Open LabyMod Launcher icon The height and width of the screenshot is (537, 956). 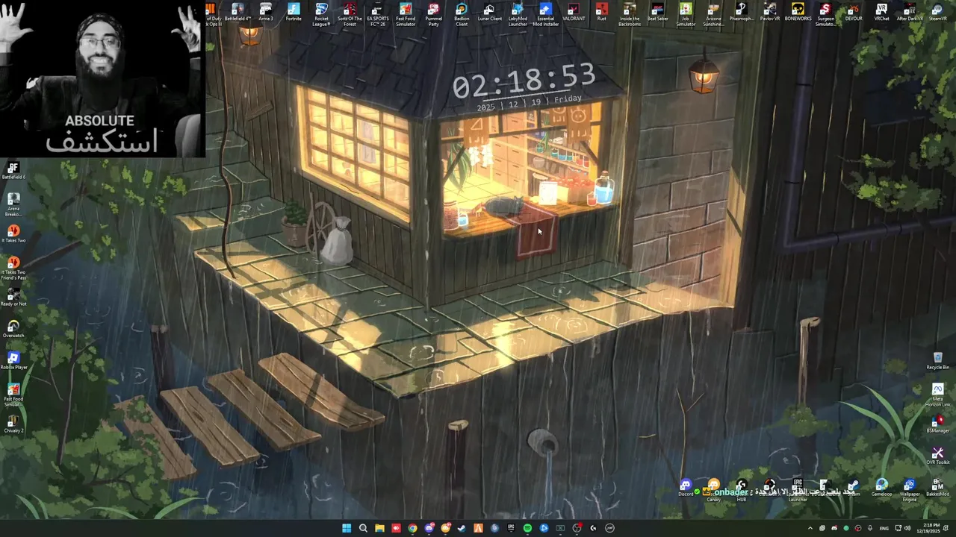pos(518,14)
